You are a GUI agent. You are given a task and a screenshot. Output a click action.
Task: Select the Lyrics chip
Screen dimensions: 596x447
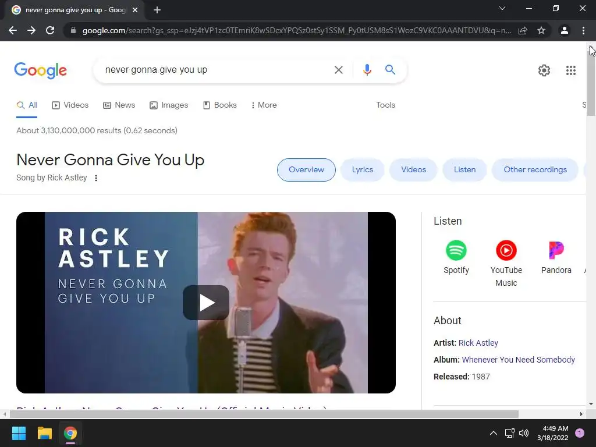(x=362, y=170)
